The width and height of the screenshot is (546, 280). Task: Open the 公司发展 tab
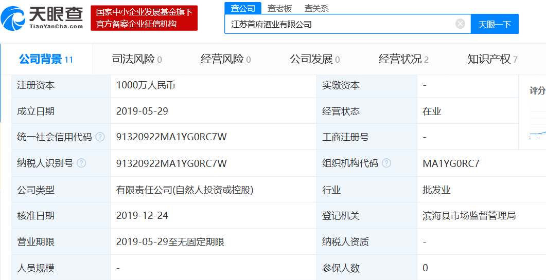[x=315, y=60]
